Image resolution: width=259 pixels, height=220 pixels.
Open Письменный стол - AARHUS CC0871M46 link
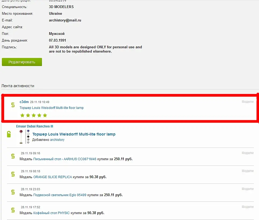65,159
